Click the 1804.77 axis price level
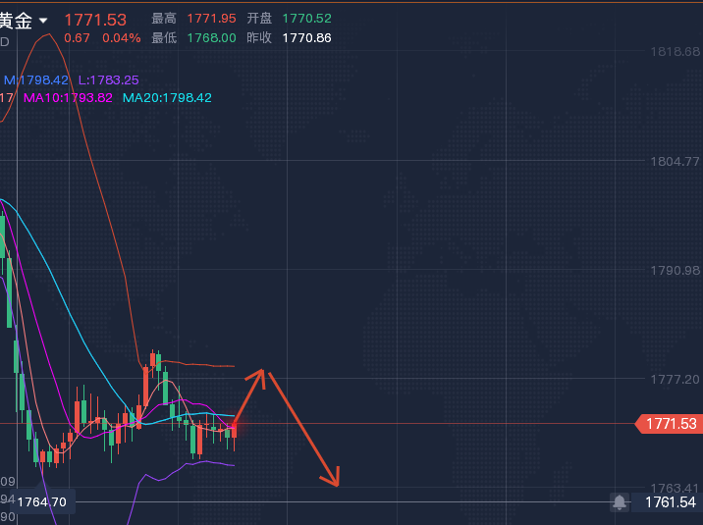This screenshot has height=525, width=703. coord(675,161)
